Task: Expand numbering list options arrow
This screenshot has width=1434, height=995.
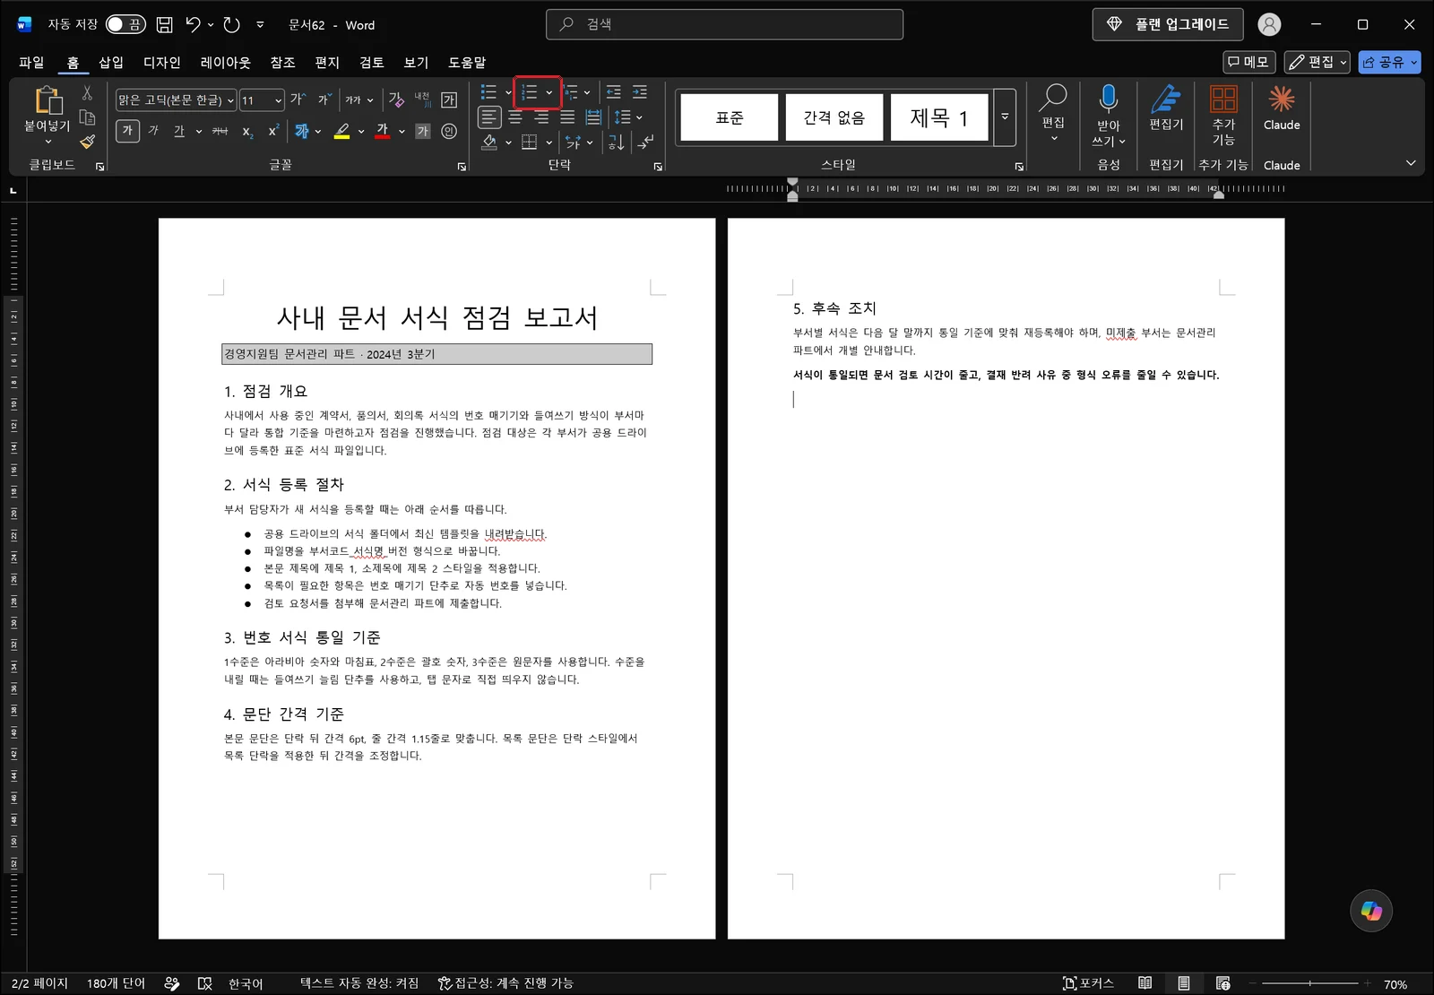Action: (549, 92)
